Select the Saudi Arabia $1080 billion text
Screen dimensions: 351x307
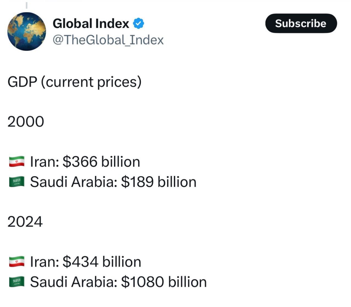[x=118, y=281]
